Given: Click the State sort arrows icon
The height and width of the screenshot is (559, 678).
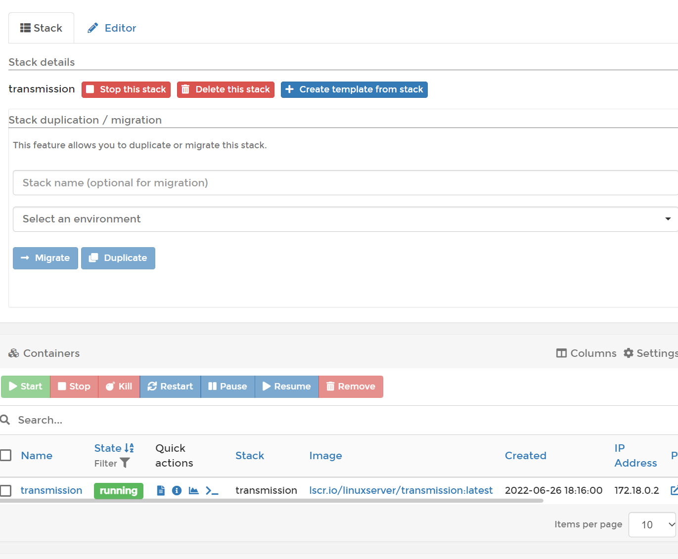Looking at the screenshot, I should [129, 448].
